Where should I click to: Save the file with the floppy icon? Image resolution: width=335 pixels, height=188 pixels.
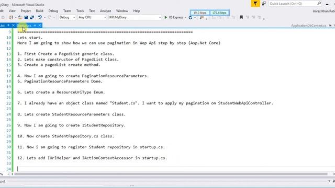[x=26, y=17]
